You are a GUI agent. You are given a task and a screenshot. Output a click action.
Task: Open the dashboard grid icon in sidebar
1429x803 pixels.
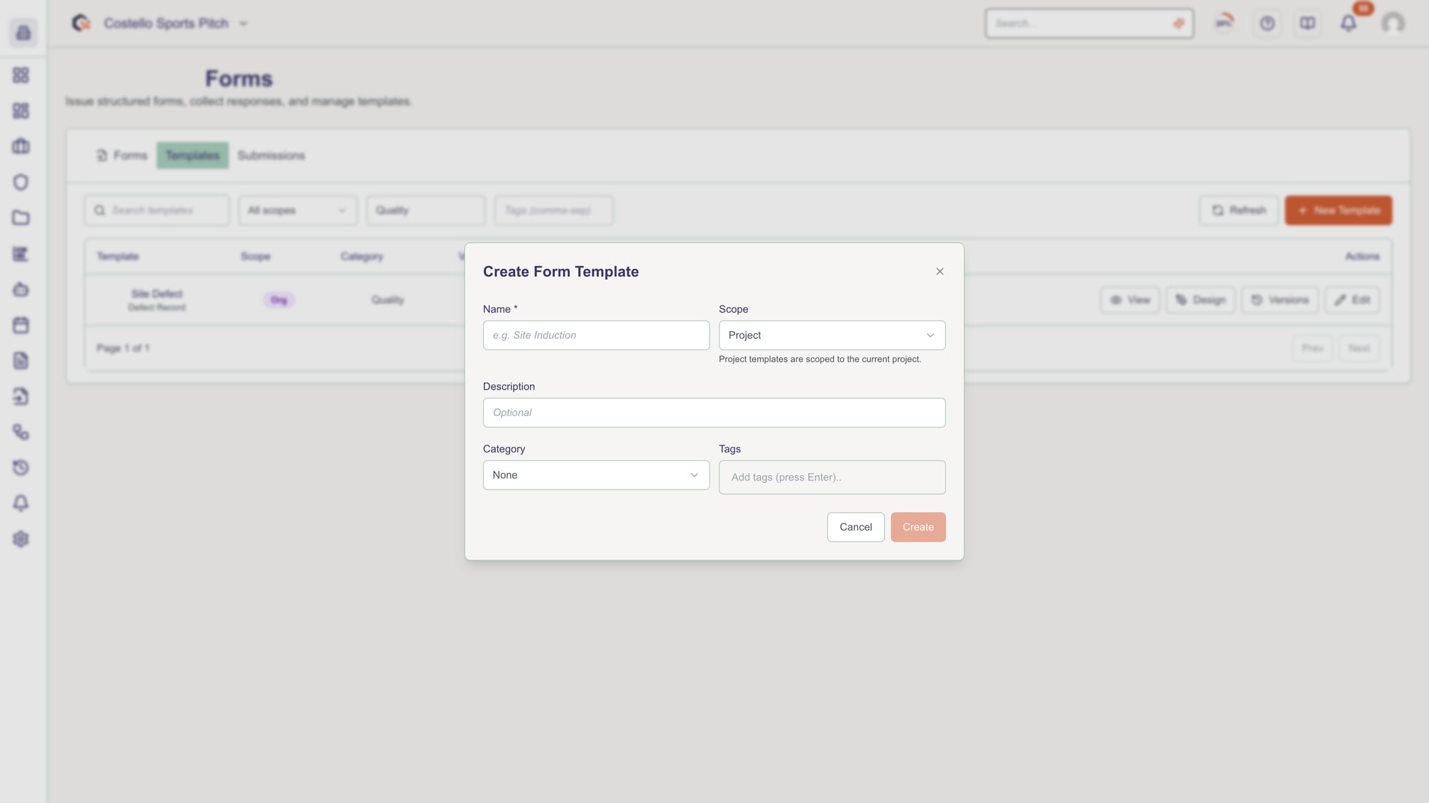(x=21, y=75)
